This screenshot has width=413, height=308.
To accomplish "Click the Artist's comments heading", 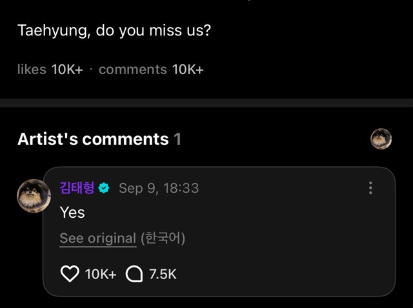I will 93,139.
